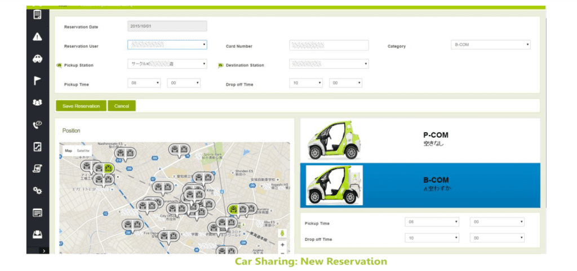Select green highlighted car marker near route 510
This screenshot has height=271, width=577.
109,168
